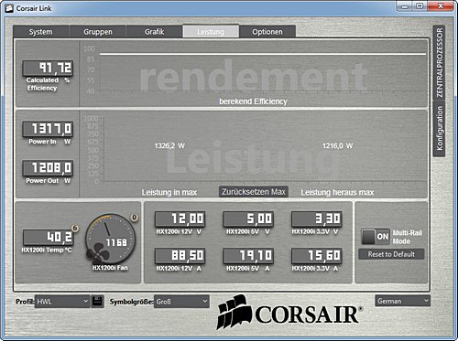
Task: Minimize the Corsair Link window
Action: [x=405, y=6]
